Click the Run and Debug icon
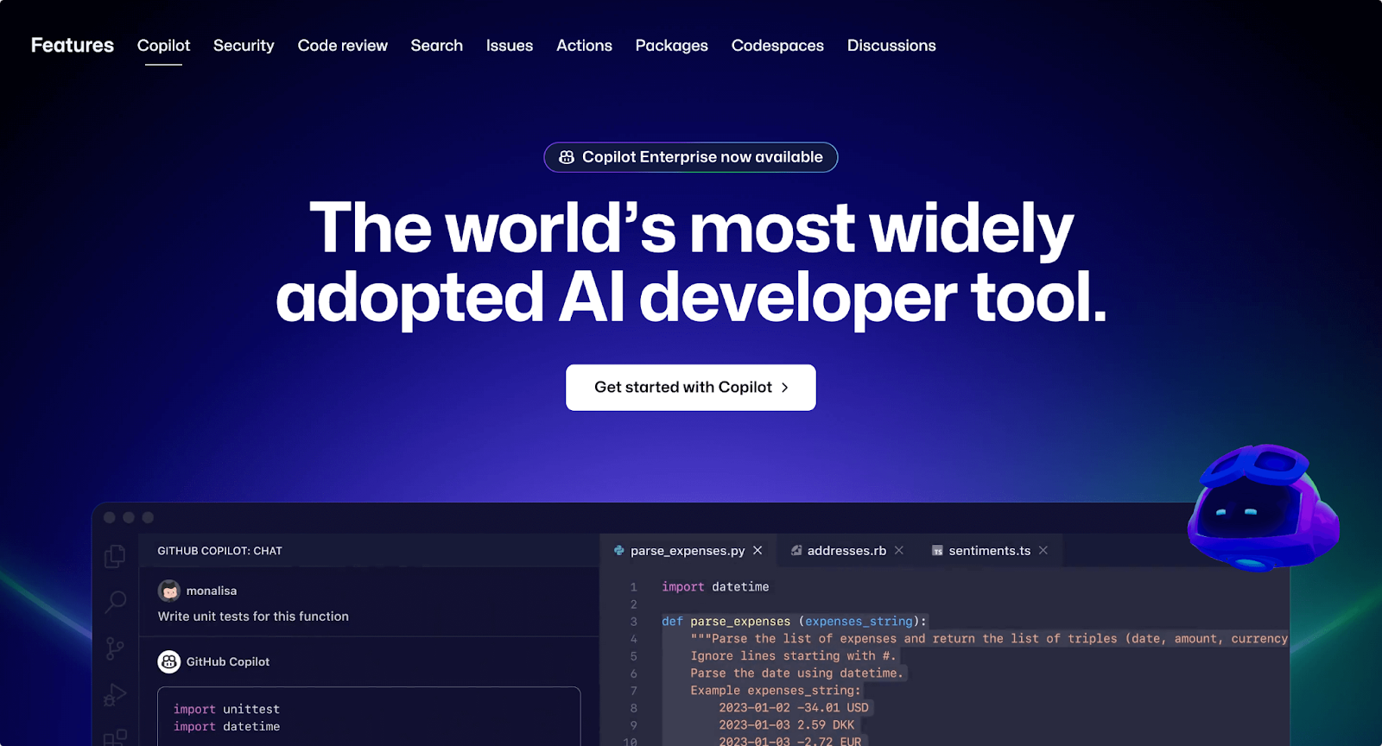Image resolution: width=1382 pixels, height=746 pixels. pos(115,695)
